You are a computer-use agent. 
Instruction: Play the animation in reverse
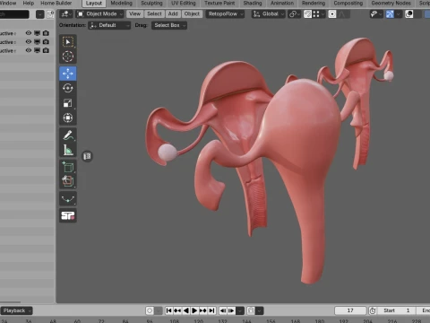[185, 310]
